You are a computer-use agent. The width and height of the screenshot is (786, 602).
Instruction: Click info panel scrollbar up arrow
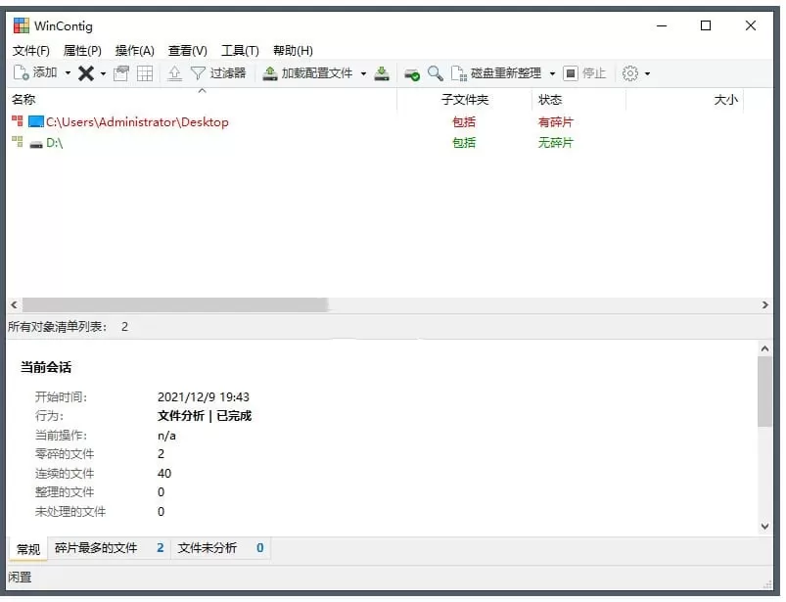[764, 348]
